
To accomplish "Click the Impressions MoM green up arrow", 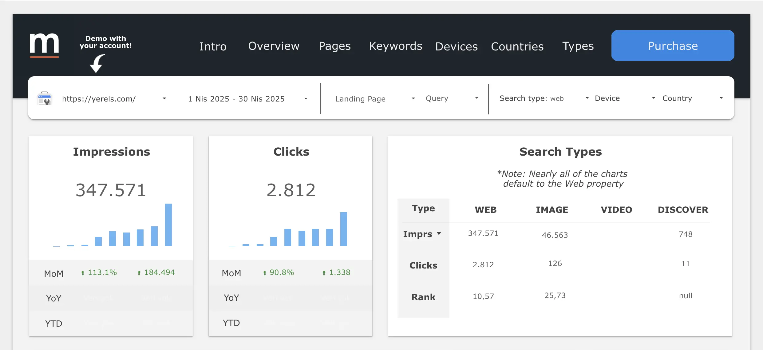I will pos(83,273).
